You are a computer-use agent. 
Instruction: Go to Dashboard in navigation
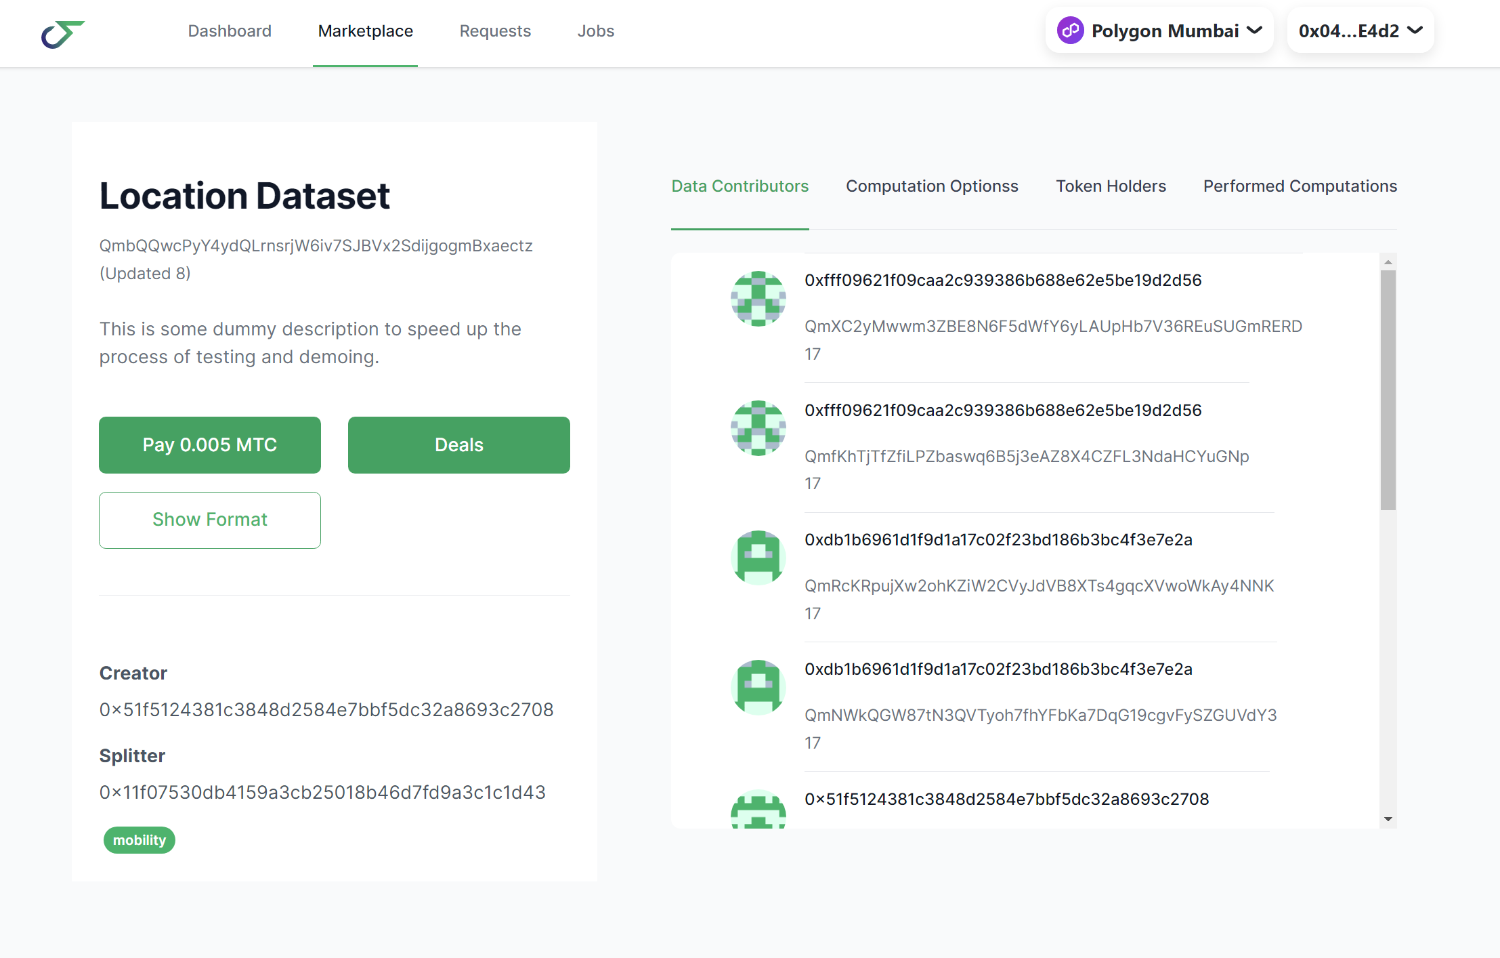coord(230,31)
